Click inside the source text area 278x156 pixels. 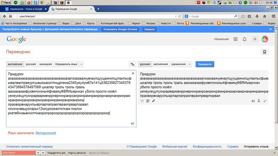[x=71, y=99]
